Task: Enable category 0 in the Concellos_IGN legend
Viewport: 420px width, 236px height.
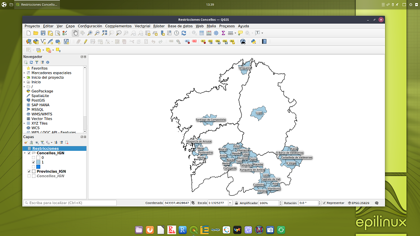Action: pos(34,158)
